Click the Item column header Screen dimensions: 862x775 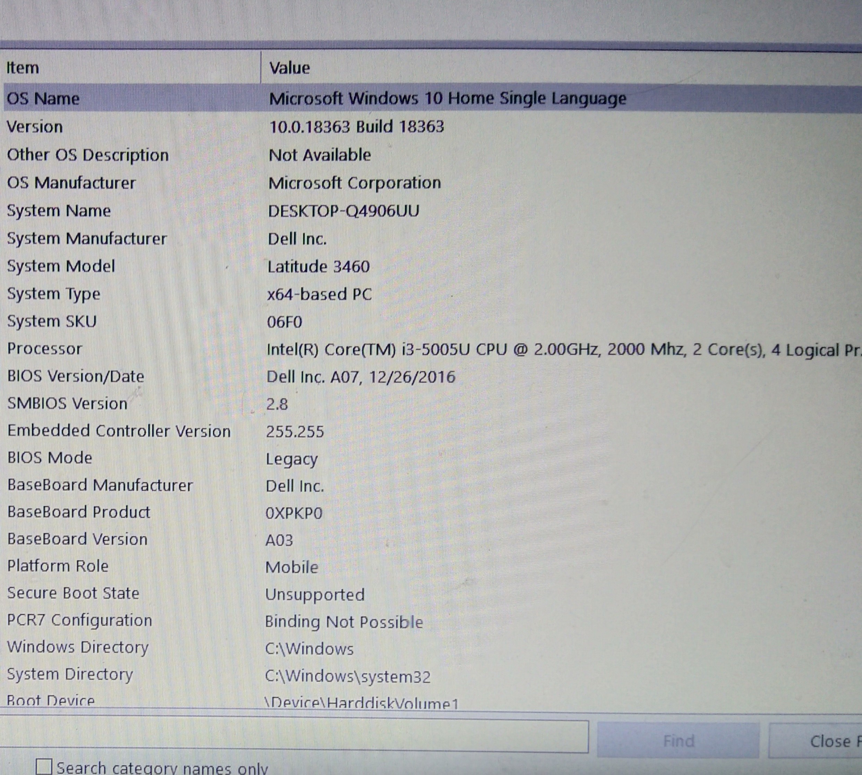[x=23, y=68]
